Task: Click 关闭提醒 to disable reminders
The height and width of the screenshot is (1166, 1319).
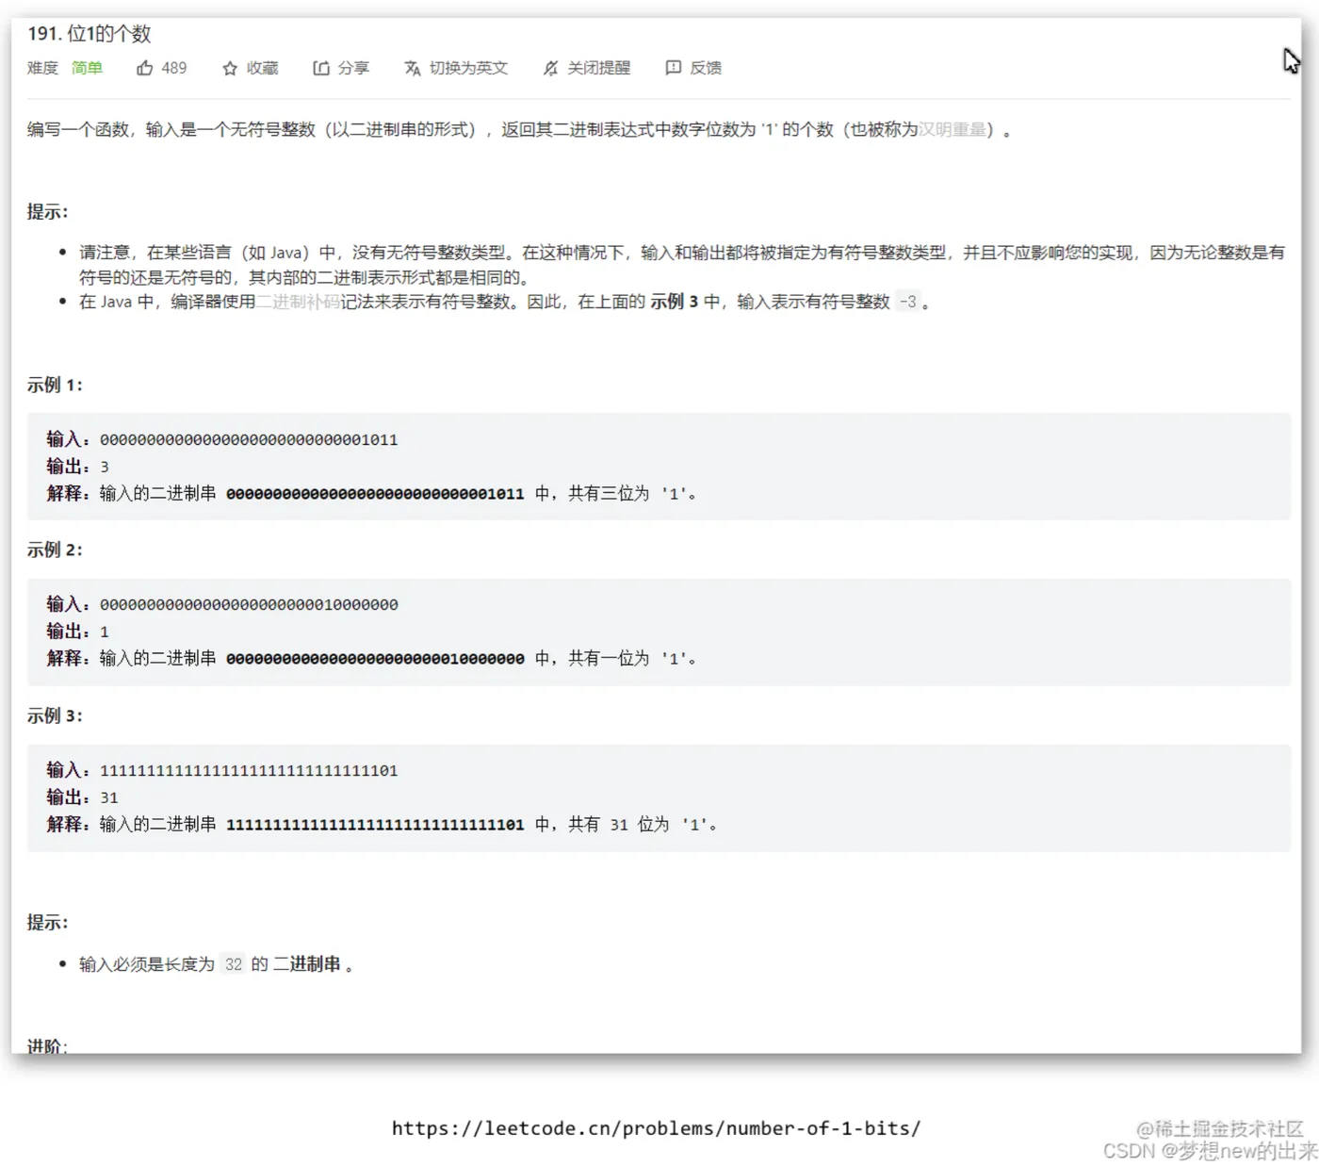Action: click(x=598, y=68)
